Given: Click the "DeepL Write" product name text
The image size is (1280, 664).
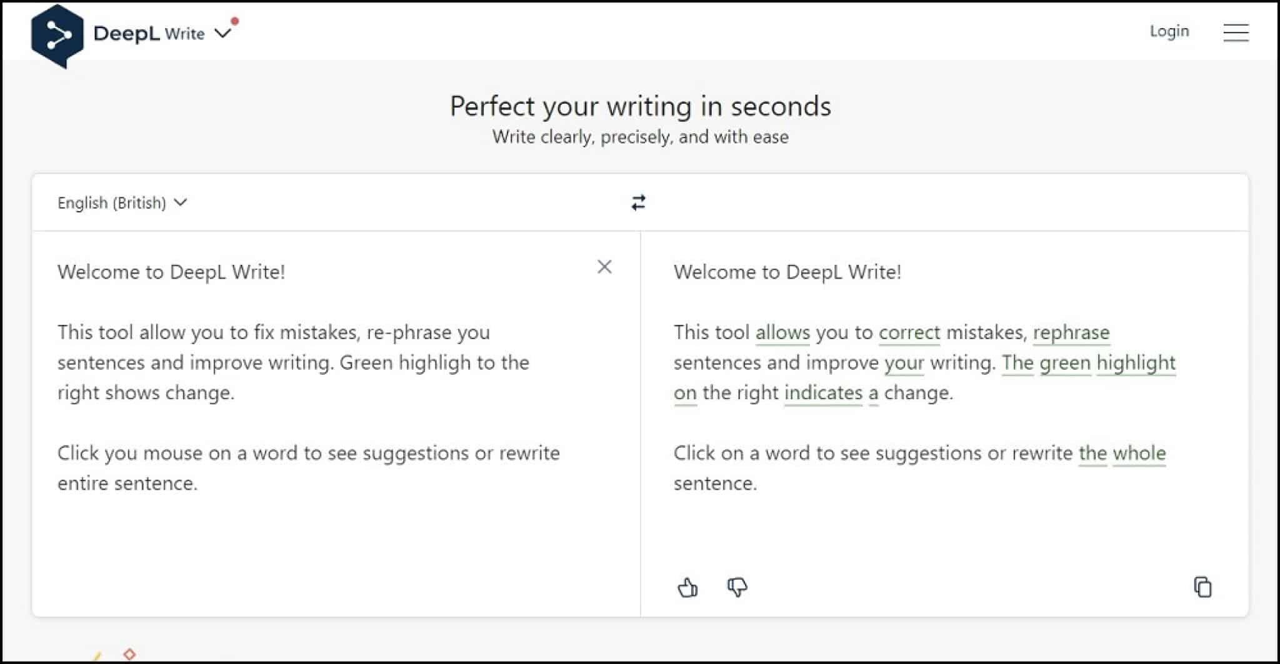Looking at the screenshot, I should [x=149, y=33].
